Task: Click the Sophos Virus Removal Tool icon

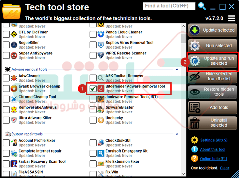Action: (x=101, y=45)
